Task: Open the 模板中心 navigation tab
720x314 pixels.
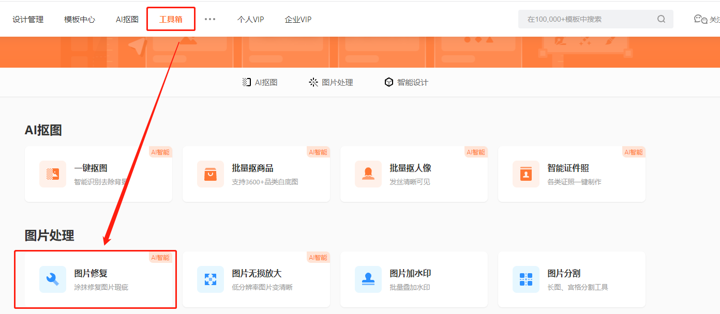Action: pyautogui.click(x=80, y=19)
